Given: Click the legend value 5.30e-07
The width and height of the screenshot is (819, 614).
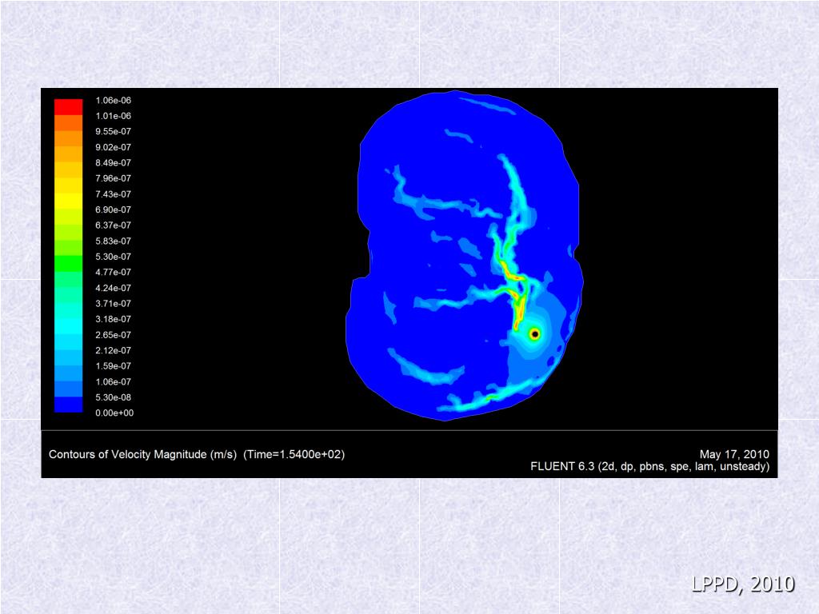Looking at the screenshot, I should pos(113,257).
